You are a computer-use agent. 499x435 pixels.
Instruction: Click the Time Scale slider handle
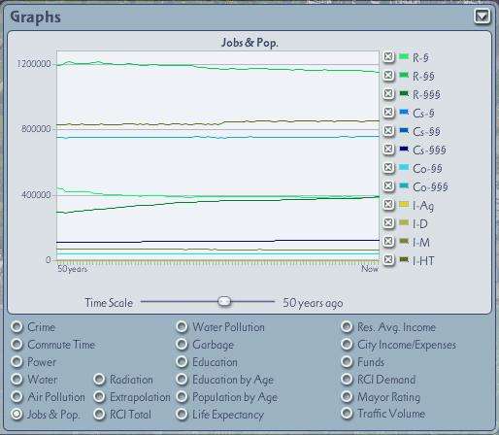[x=224, y=301]
